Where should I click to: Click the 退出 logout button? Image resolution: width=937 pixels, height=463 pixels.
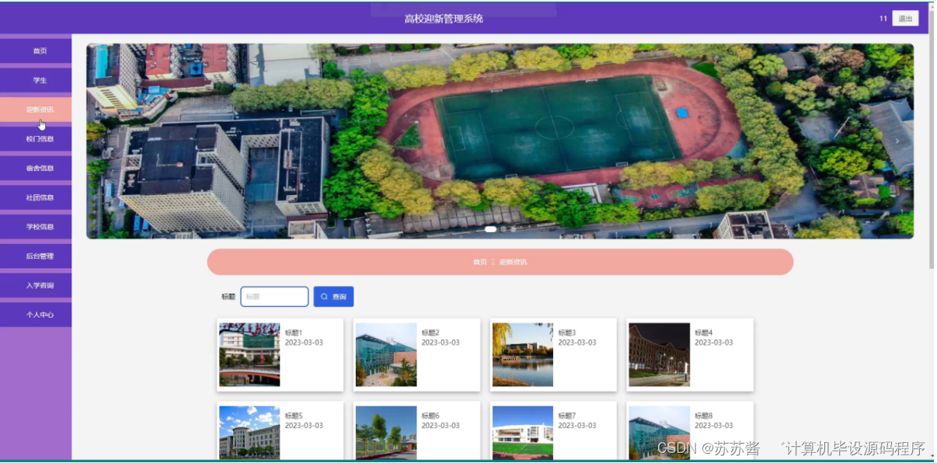click(905, 18)
